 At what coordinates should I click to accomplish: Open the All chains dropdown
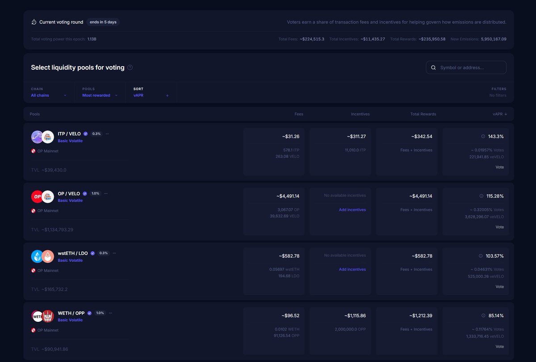[x=49, y=95]
